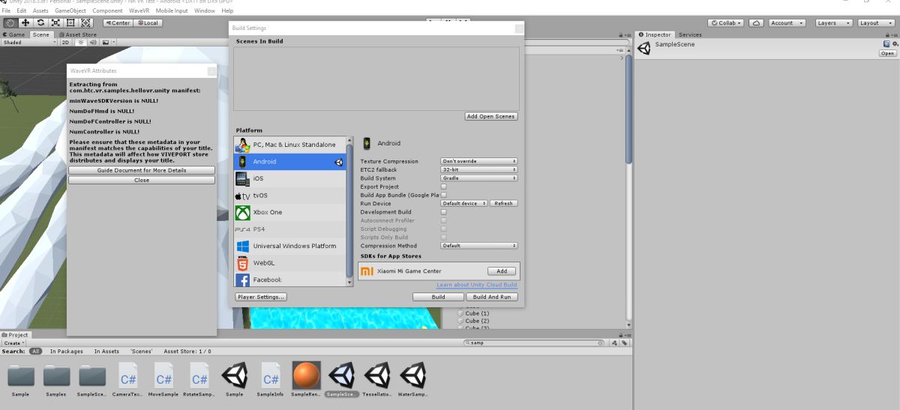Select the RotateSamp C# script
The image size is (900, 410).
point(199,378)
